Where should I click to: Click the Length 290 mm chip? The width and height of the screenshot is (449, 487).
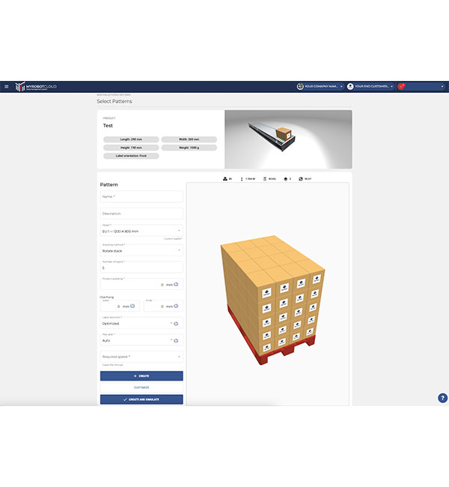click(x=131, y=139)
